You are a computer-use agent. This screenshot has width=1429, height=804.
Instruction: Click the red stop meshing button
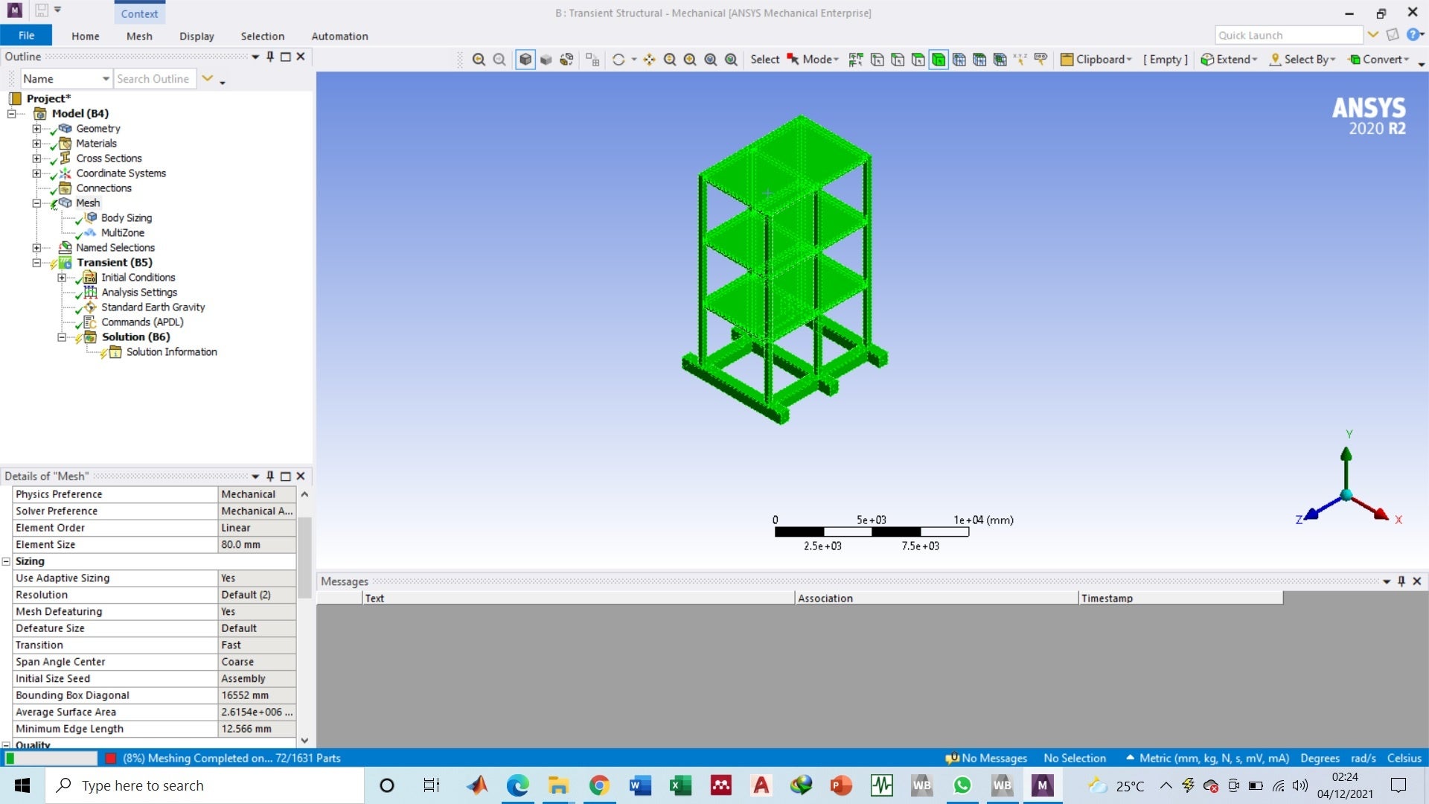point(111,759)
